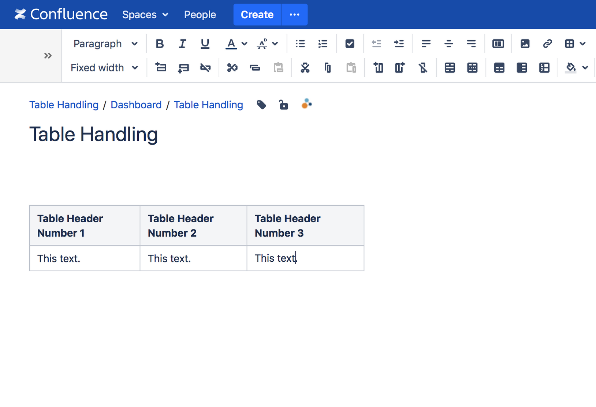Apply italic formatting

tap(182, 44)
